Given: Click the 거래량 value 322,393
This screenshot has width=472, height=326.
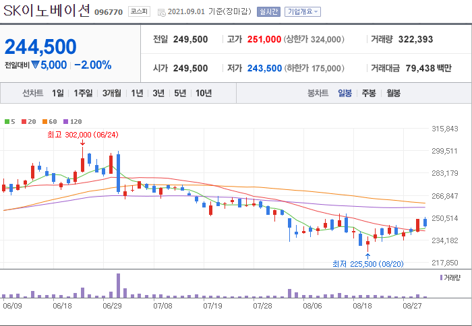Looking at the screenshot, I should [415, 39].
